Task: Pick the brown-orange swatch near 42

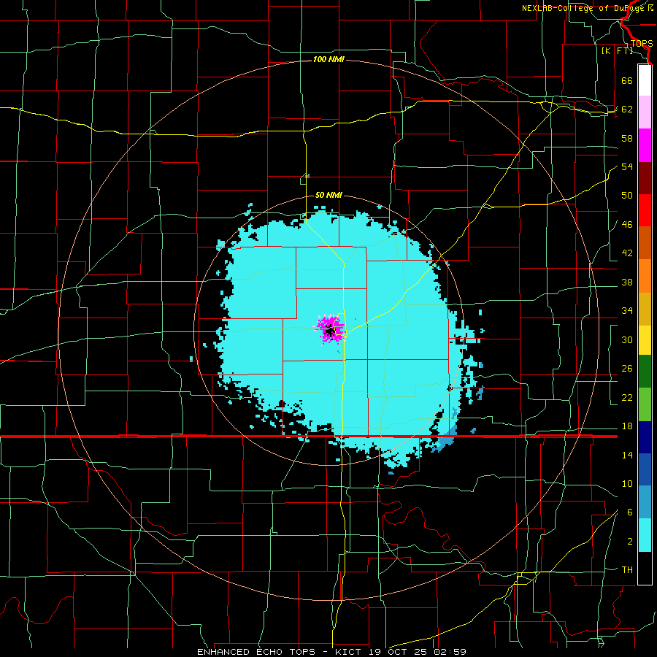Action: pos(645,243)
